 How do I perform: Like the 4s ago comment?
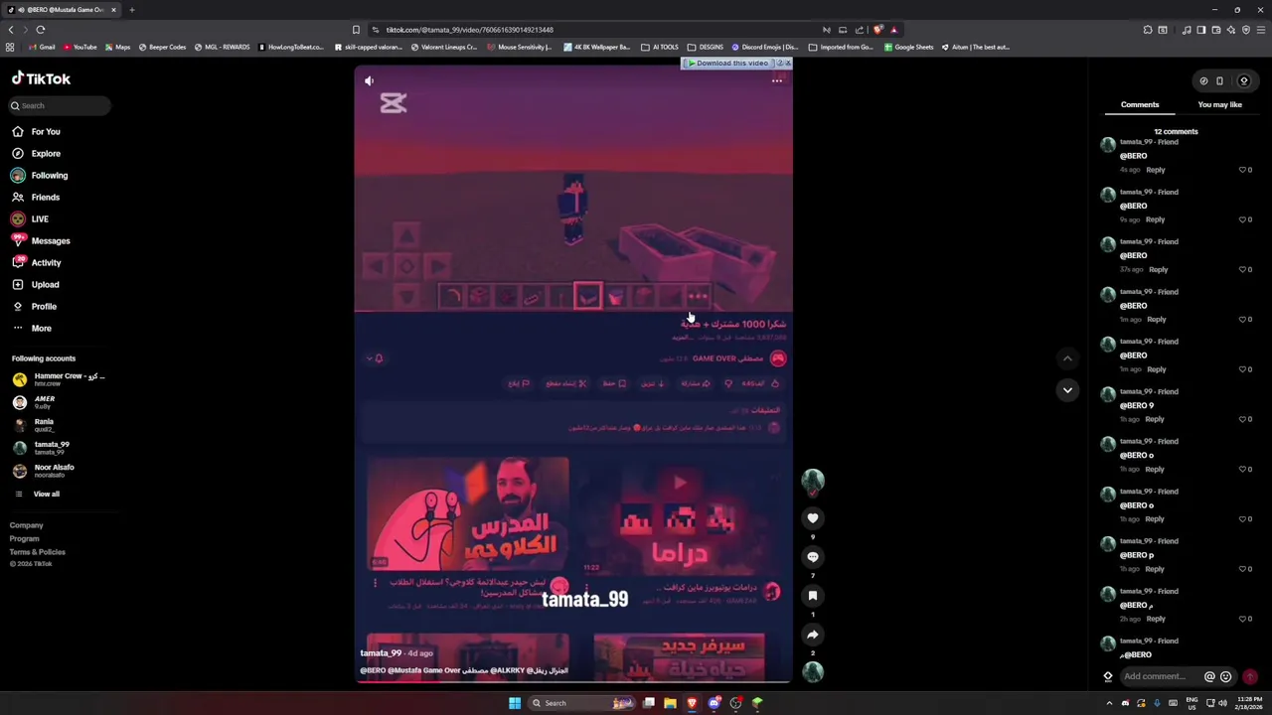tap(1243, 170)
